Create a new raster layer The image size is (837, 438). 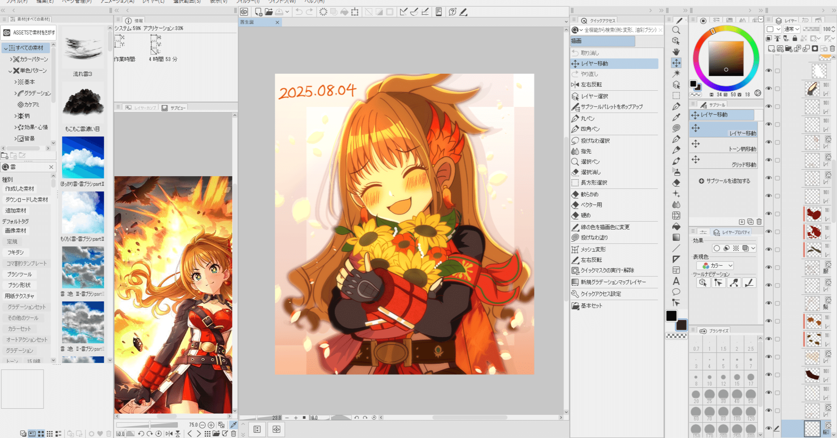pyautogui.click(x=771, y=48)
